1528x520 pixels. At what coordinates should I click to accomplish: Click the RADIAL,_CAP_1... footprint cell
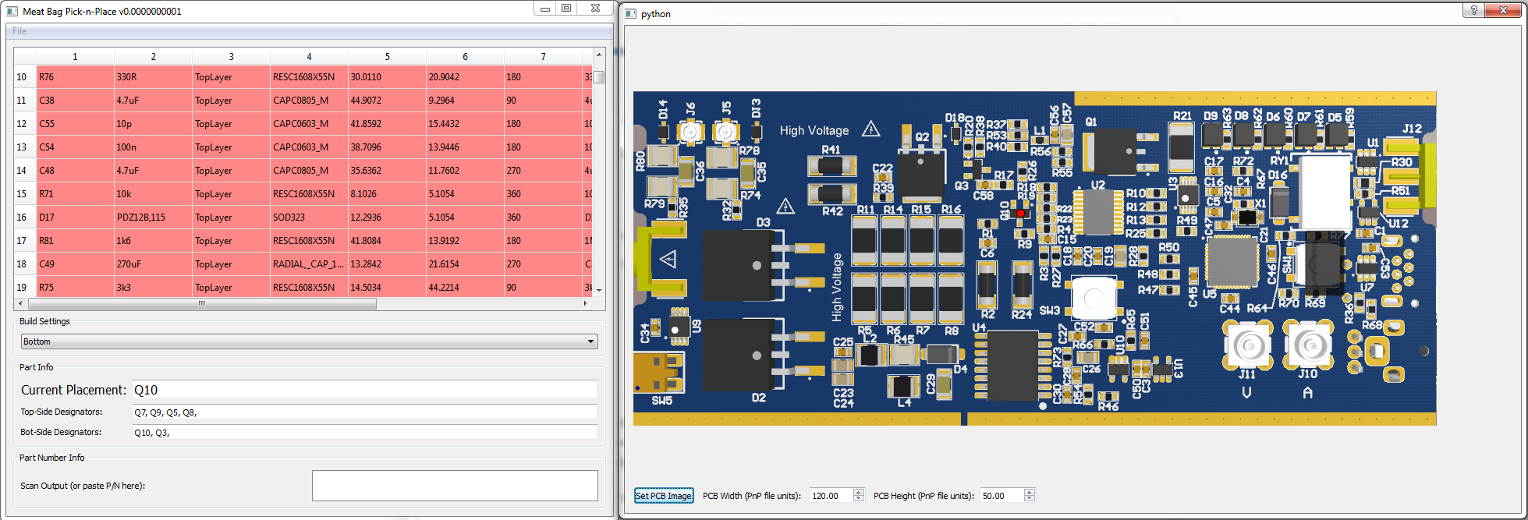[x=309, y=264]
